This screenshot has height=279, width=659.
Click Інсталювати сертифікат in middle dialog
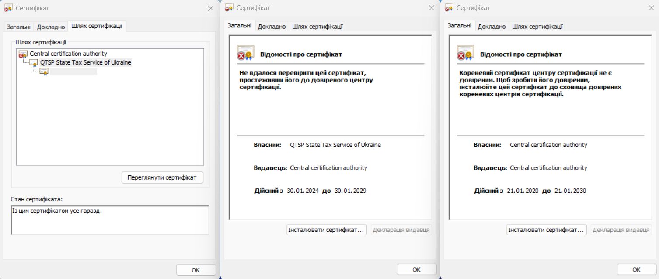point(326,230)
